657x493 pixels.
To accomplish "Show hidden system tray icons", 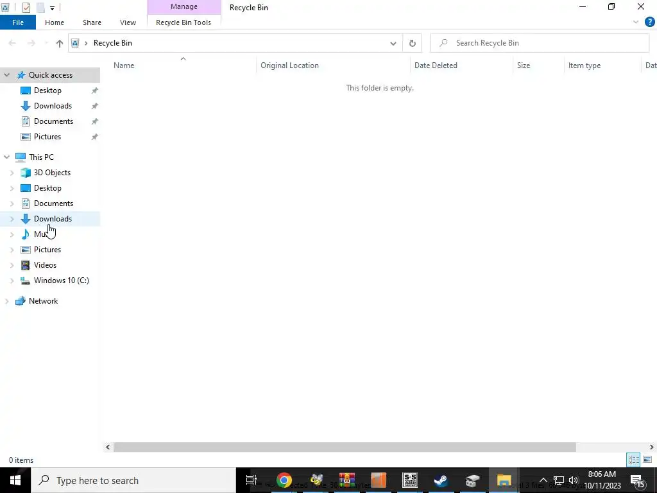I will point(543,480).
